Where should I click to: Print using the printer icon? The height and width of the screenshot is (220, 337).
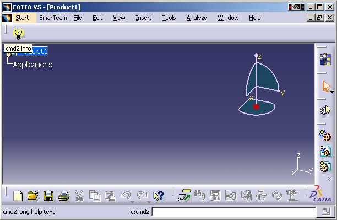pos(64,196)
